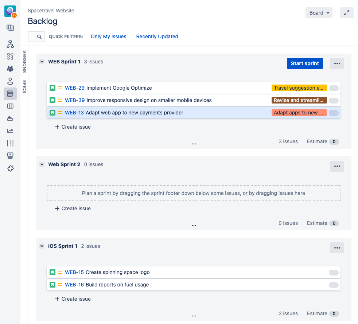Screen dimensions: 358x324
Task: Open WEB Sprint 1 more actions menu
Action: click(x=337, y=63)
